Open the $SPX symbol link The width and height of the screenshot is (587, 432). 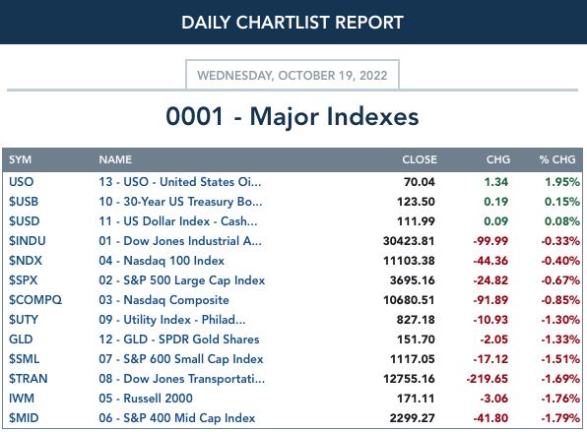(24, 280)
